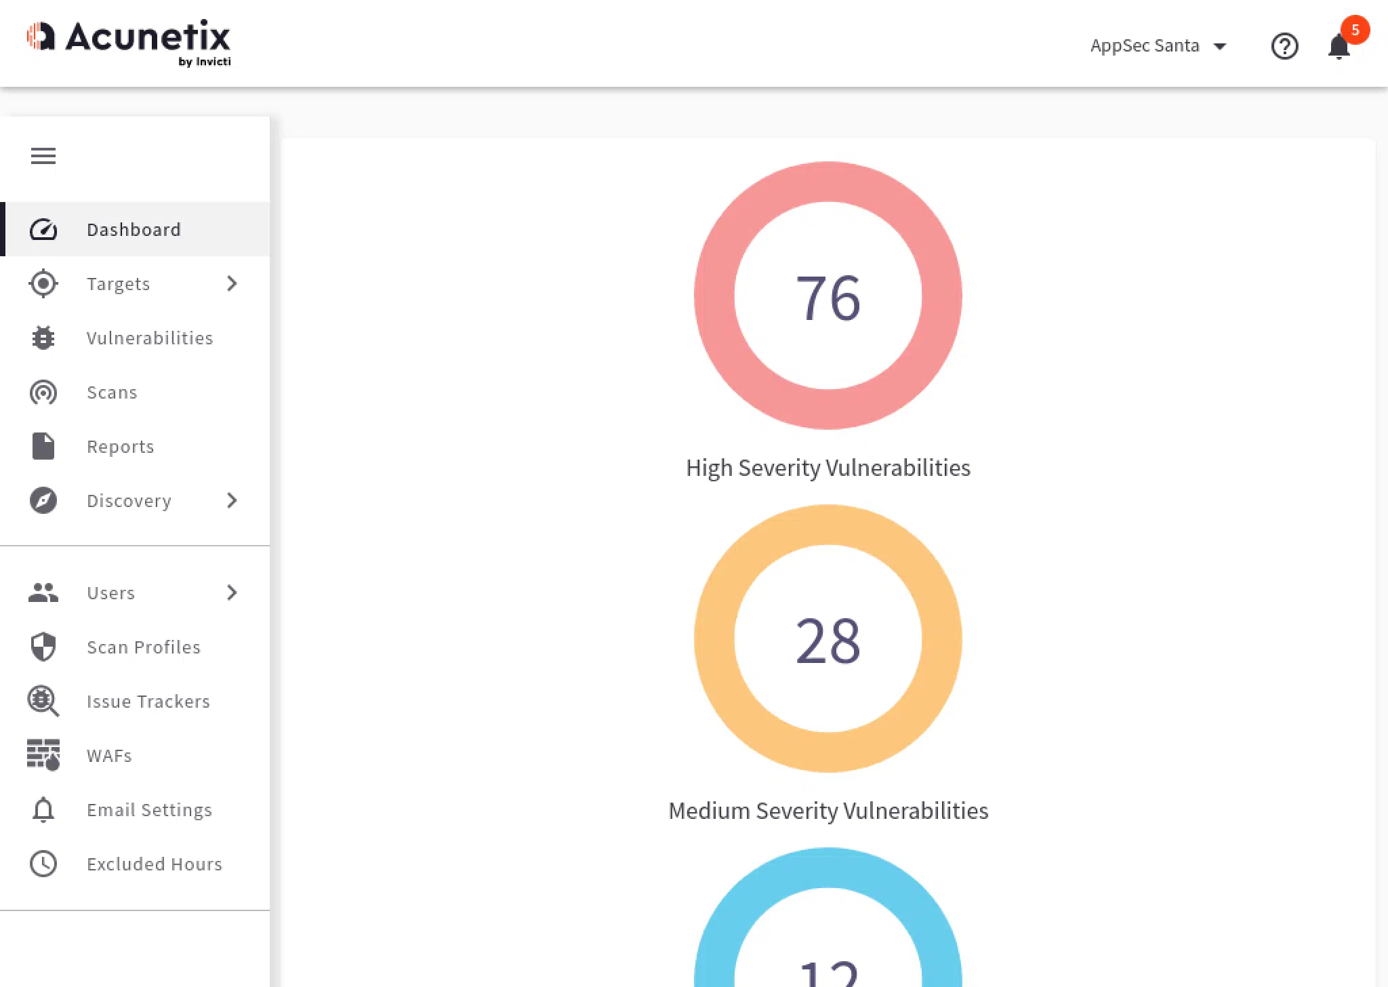Open Issue Trackers via the bug-magnifier icon
The width and height of the screenshot is (1388, 987).
point(43,701)
